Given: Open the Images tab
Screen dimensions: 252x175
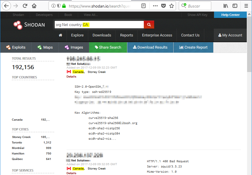Looking at the screenshot, I should 74,47.
